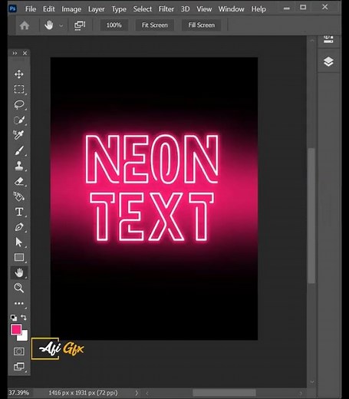The height and width of the screenshot is (399, 349).
Task: Select the Brush tool
Action: [x=19, y=150]
